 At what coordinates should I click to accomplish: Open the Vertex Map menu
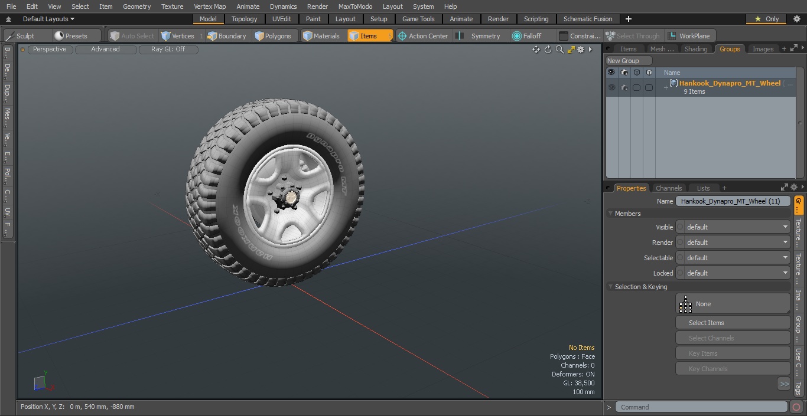coord(210,6)
